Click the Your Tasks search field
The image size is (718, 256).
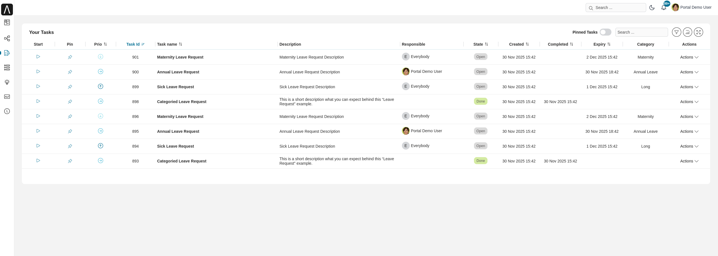[641, 32]
